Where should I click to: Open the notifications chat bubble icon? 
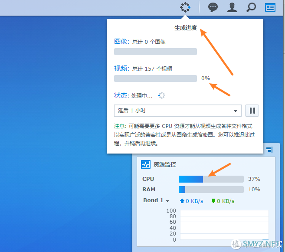click(213, 8)
